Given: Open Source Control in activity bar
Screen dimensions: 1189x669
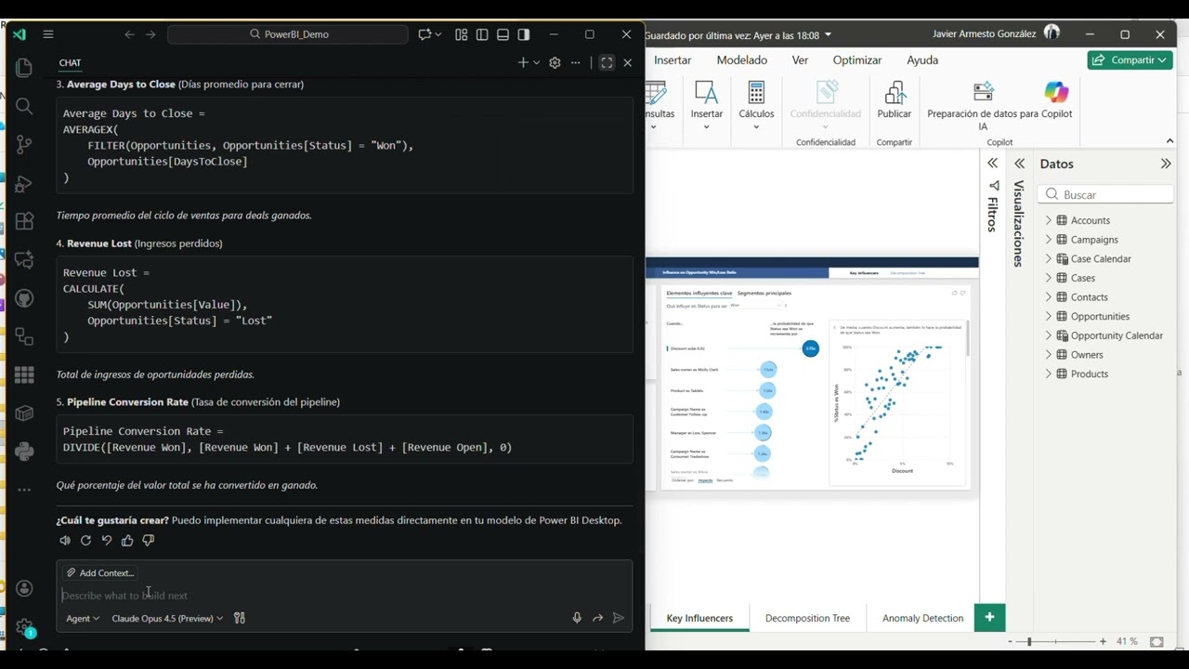Looking at the screenshot, I should 24,144.
